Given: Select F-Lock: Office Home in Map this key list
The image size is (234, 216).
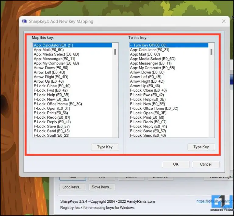Looking at the screenshot, I should (x=73, y=104).
